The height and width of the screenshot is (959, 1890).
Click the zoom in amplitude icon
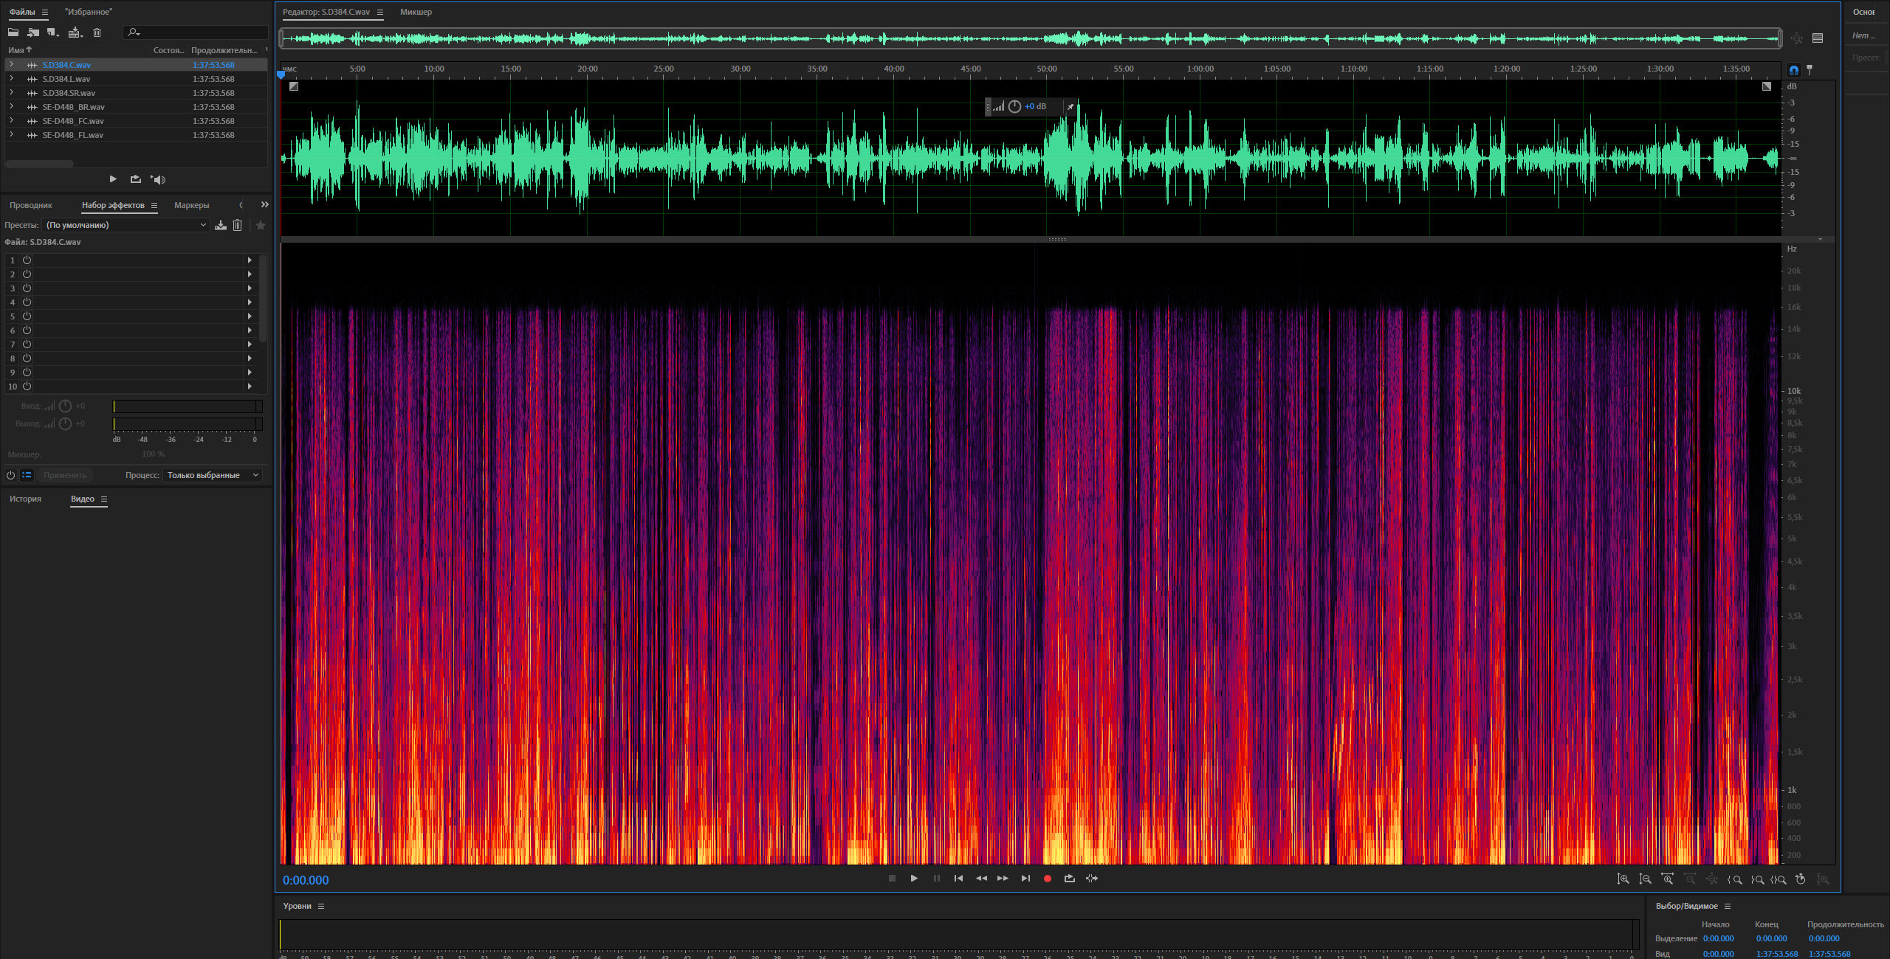tap(1623, 879)
